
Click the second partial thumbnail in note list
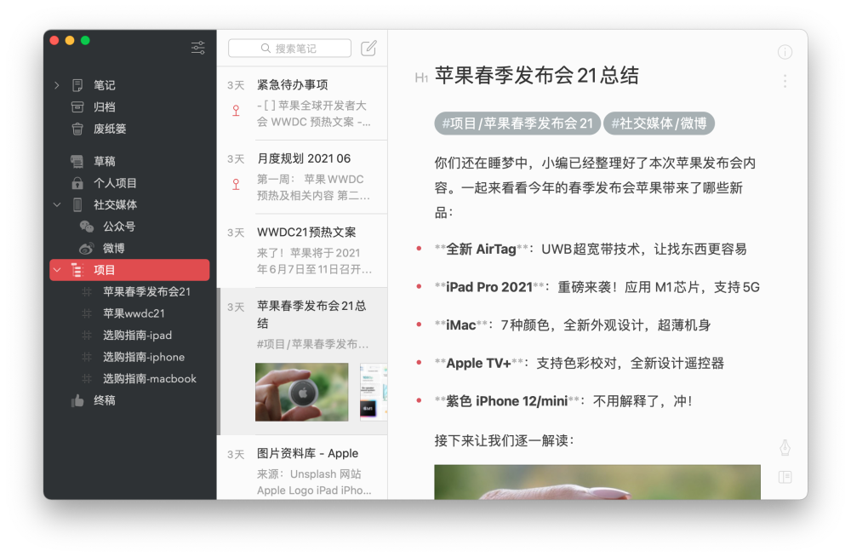[x=374, y=392]
